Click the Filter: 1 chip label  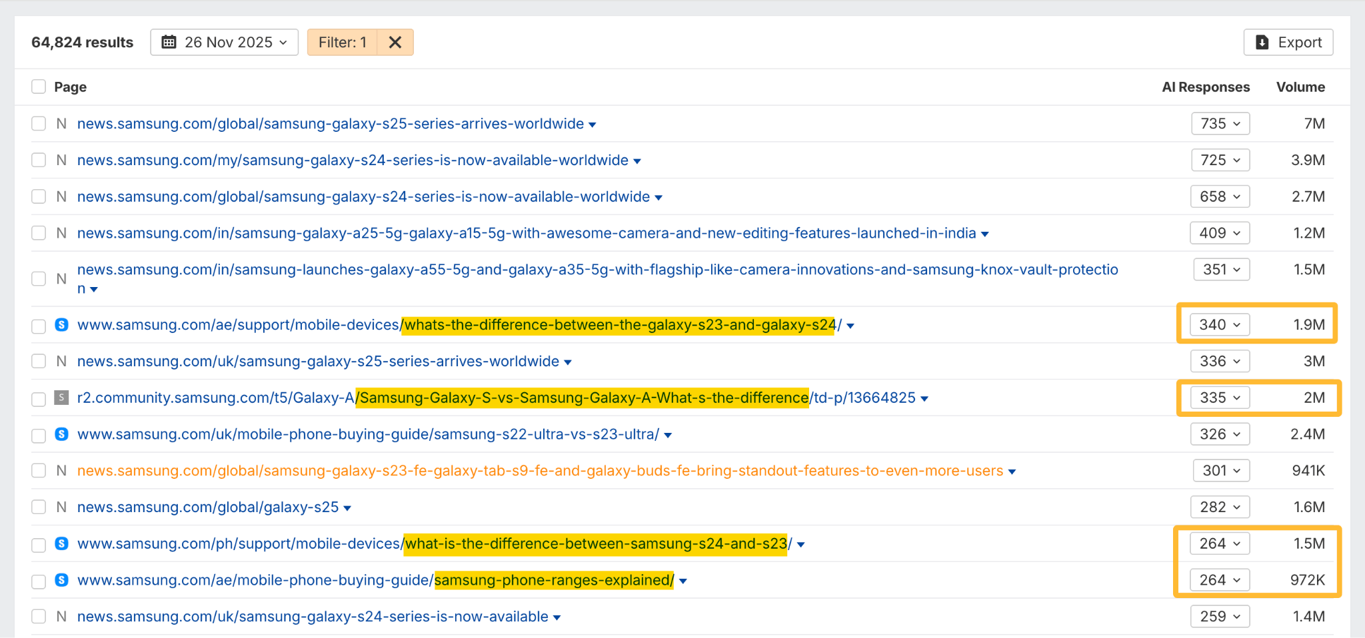point(343,42)
